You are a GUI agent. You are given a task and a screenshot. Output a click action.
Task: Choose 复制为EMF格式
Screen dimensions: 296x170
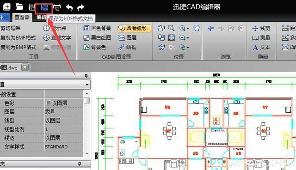(x=18, y=38)
